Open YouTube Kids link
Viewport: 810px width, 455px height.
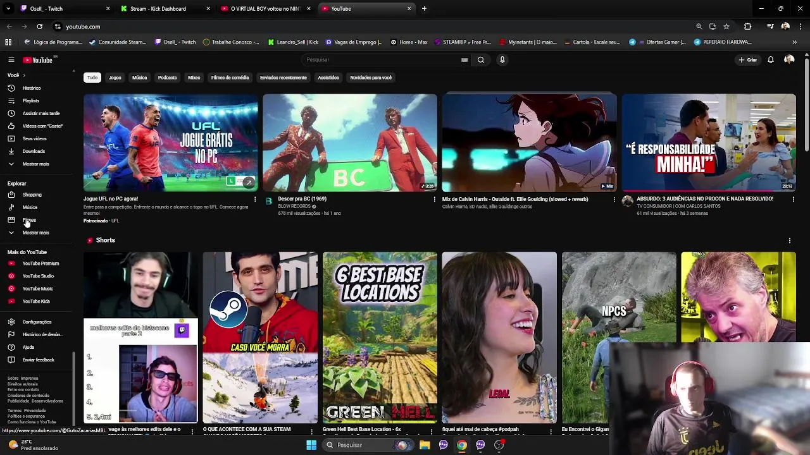click(37, 301)
